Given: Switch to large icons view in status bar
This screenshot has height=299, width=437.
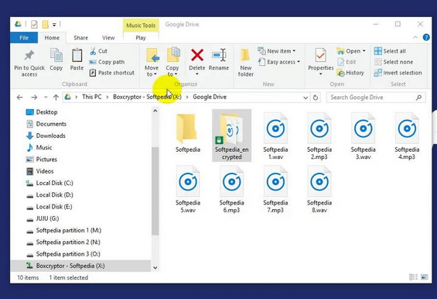Looking at the screenshot, I should [x=424, y=277].
